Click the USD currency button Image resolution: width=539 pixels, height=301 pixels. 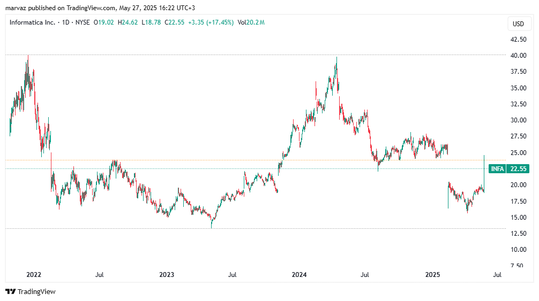[519, 24]
